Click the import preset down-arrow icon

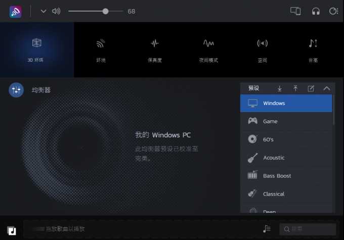pos(280,88)
